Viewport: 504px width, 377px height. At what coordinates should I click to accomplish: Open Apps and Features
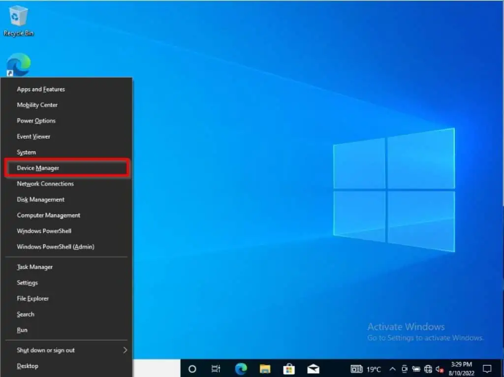[41, 89]
